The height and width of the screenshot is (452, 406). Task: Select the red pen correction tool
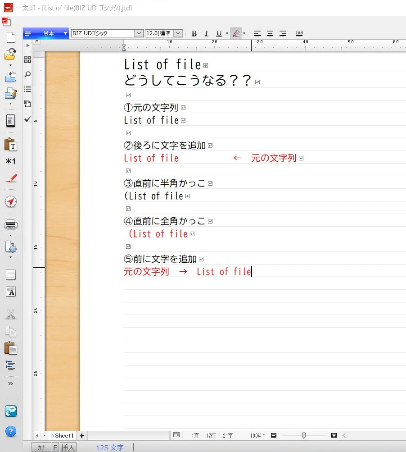pyautogui.click(x=11, y=178)
